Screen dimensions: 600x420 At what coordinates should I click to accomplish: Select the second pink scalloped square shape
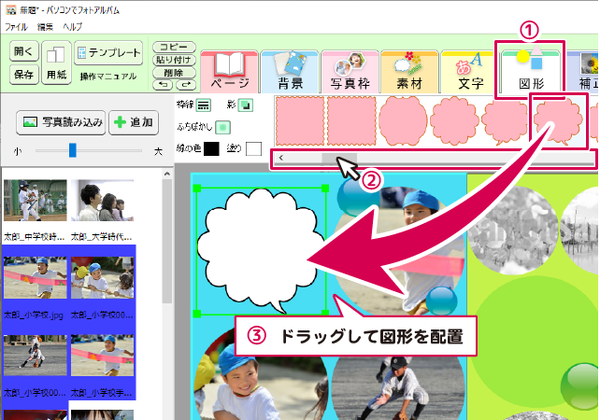351,121
